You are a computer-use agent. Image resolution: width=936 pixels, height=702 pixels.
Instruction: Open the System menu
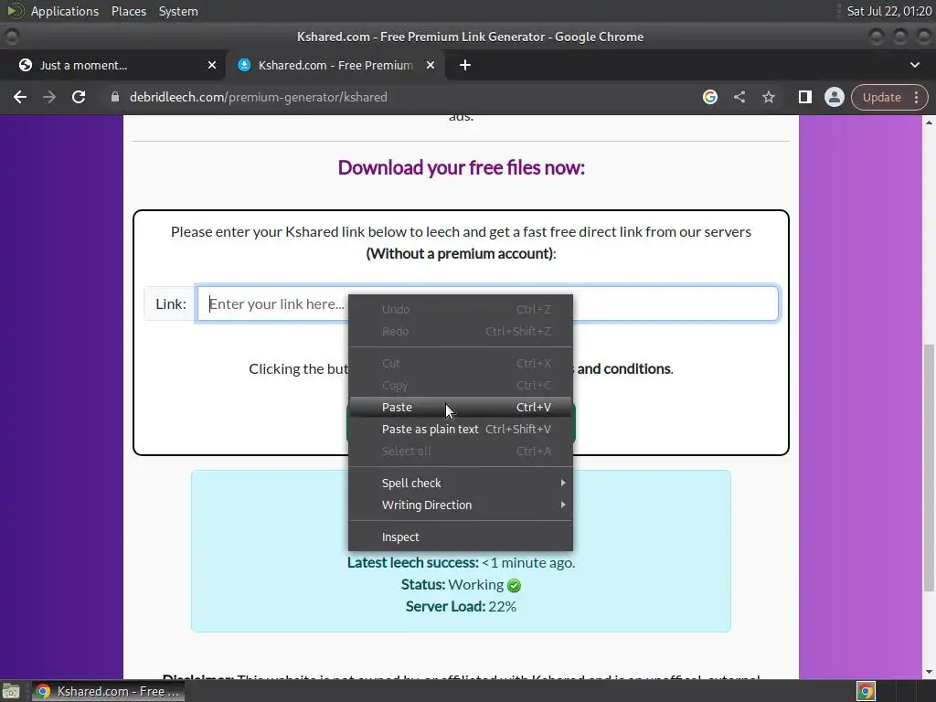click(178, 11)
